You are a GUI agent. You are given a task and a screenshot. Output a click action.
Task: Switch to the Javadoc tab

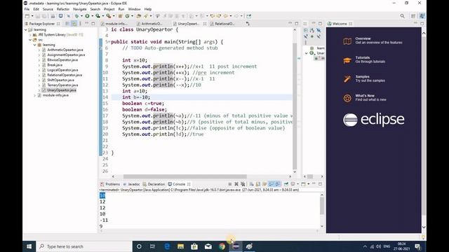coord(131,184)
